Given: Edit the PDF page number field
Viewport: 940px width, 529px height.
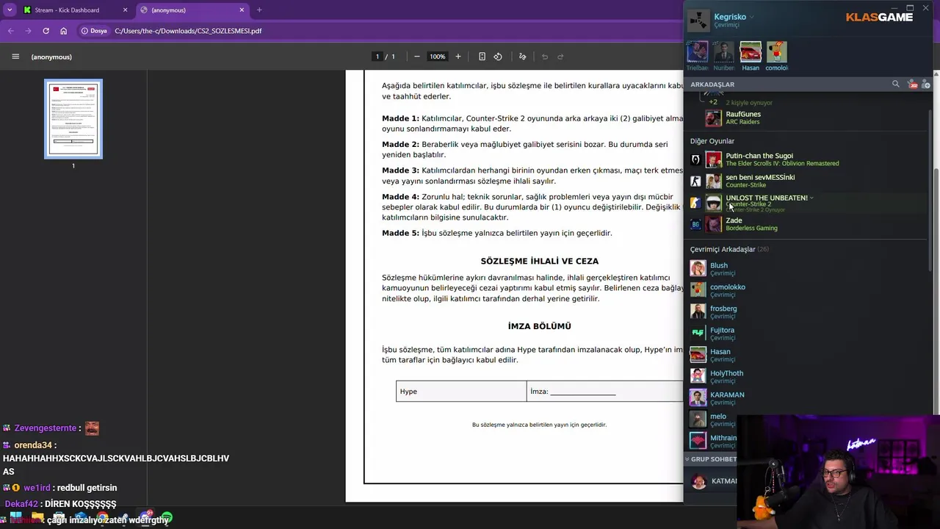Looking at the screenshot, I should [x=377, y=57].
